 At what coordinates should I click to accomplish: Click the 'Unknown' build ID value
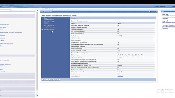[x=120, y=57]
